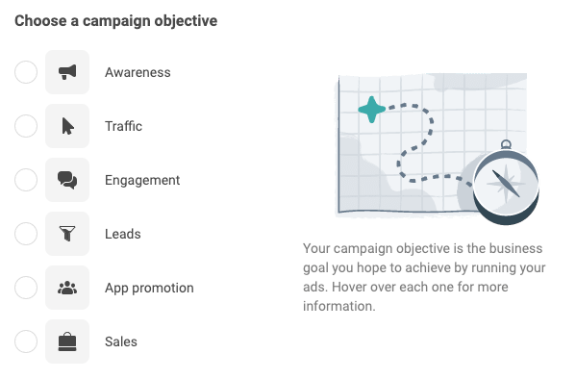This screenshot has height=379, width=576.
Task: Click the Leads funnel icon
Action: (67, 234)
